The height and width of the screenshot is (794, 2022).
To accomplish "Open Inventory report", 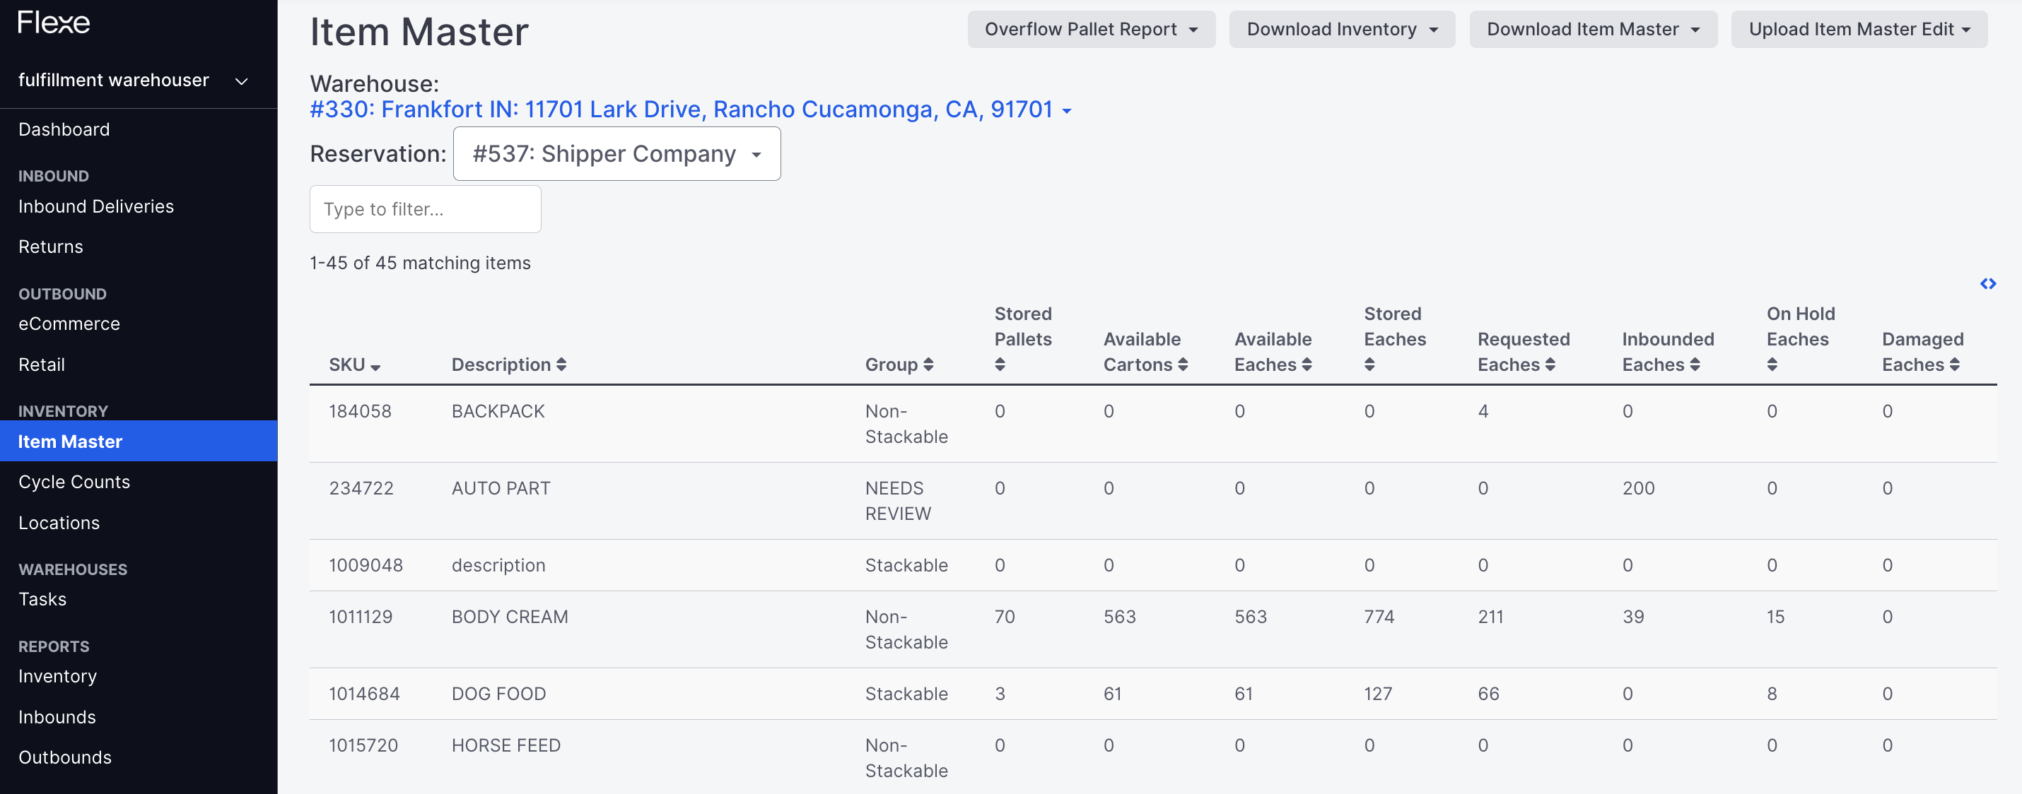I will pyautogui.click(x=57, y=676).
